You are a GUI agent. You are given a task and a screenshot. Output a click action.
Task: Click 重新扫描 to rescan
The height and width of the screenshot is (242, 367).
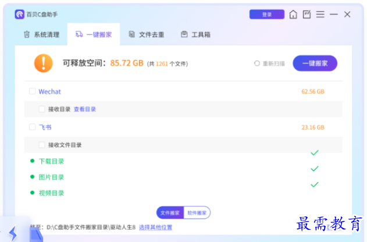coord(269,63)
